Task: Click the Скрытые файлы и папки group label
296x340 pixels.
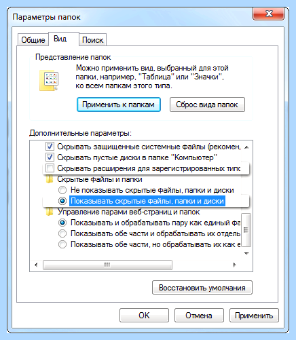Action: [x=100, y=179]
